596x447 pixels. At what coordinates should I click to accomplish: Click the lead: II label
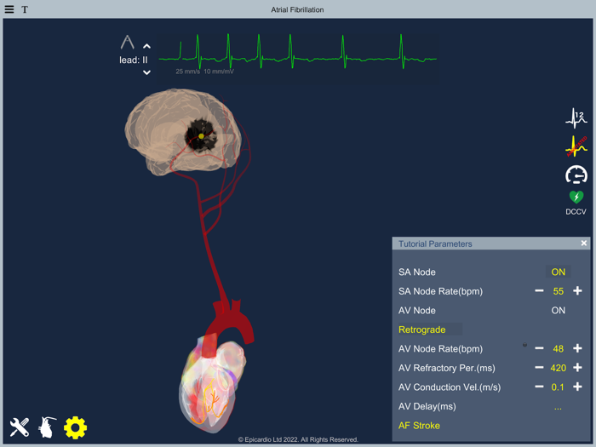[x=133, y=60]
